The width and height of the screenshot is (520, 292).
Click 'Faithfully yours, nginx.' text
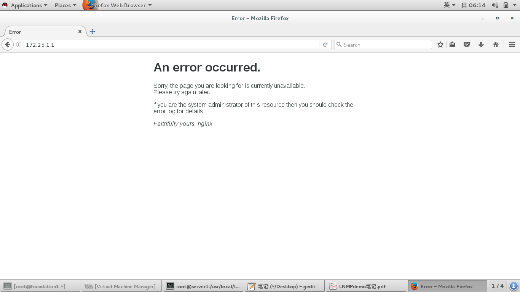[x=183, y=124]
